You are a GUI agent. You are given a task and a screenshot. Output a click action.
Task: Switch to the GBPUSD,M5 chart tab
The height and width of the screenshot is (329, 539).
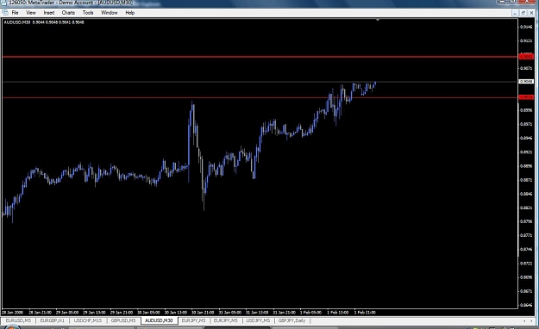click(x=123, y=320)
